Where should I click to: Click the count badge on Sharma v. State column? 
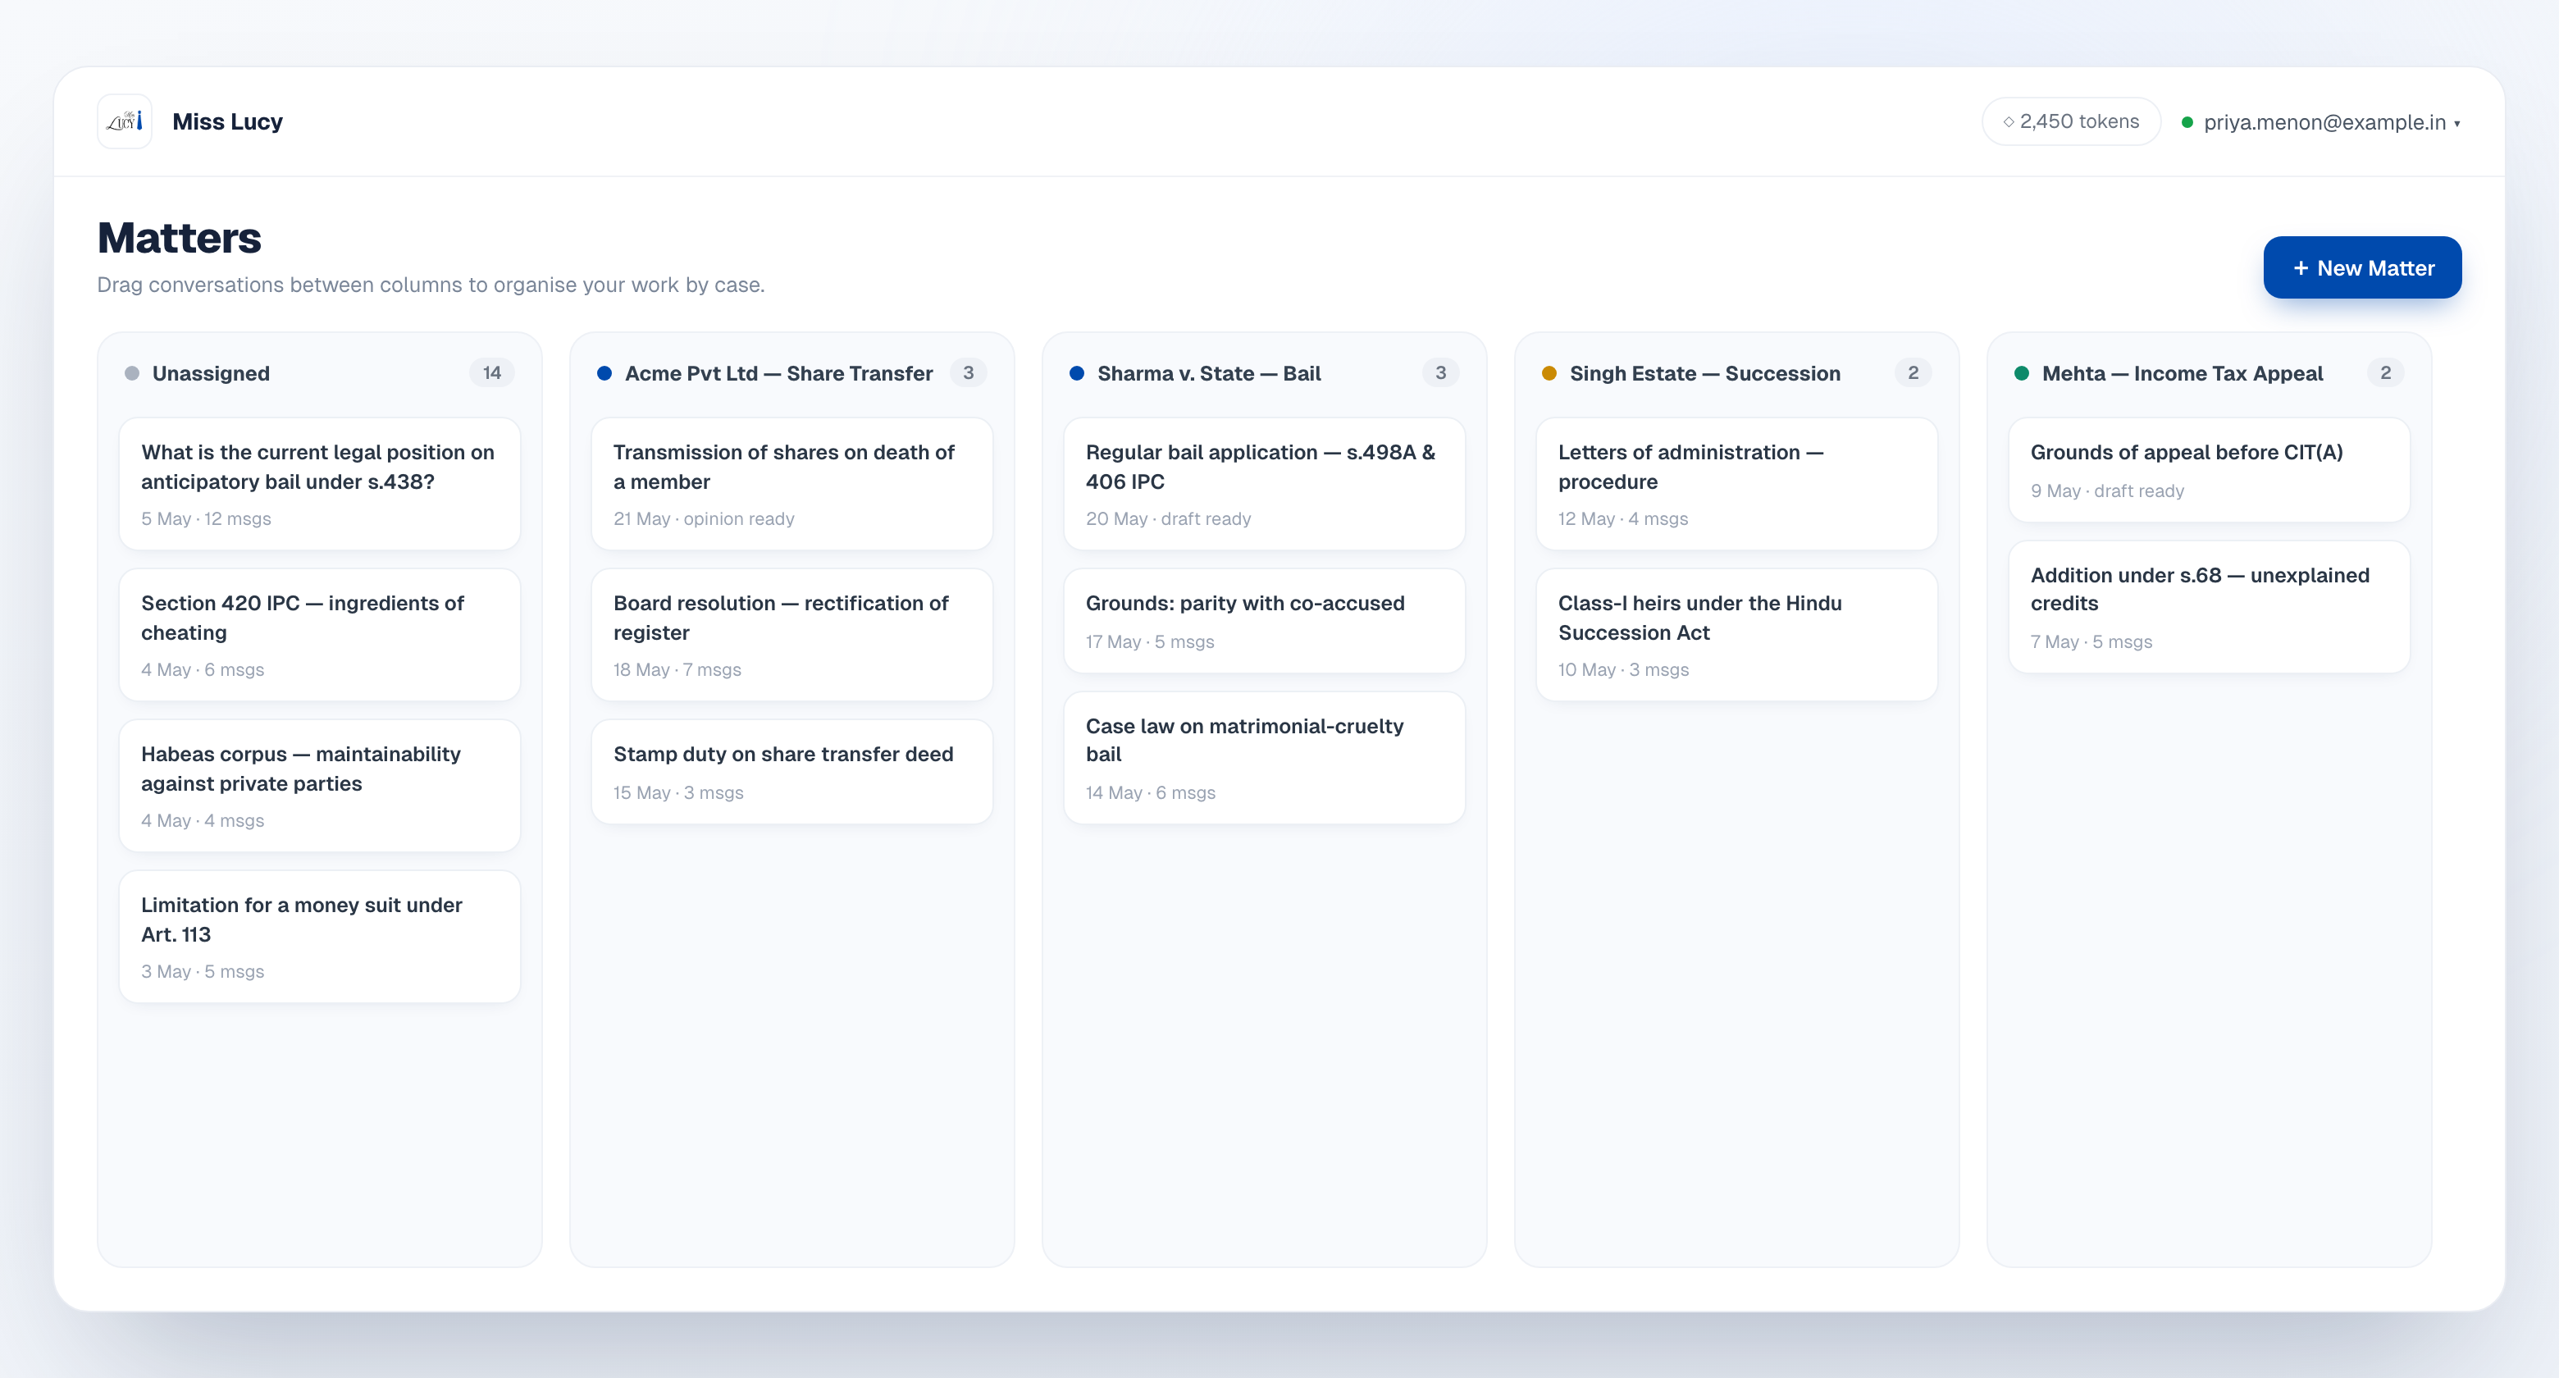(x=1440, y=372)
